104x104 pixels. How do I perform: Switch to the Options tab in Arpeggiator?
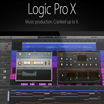point(30,68)
